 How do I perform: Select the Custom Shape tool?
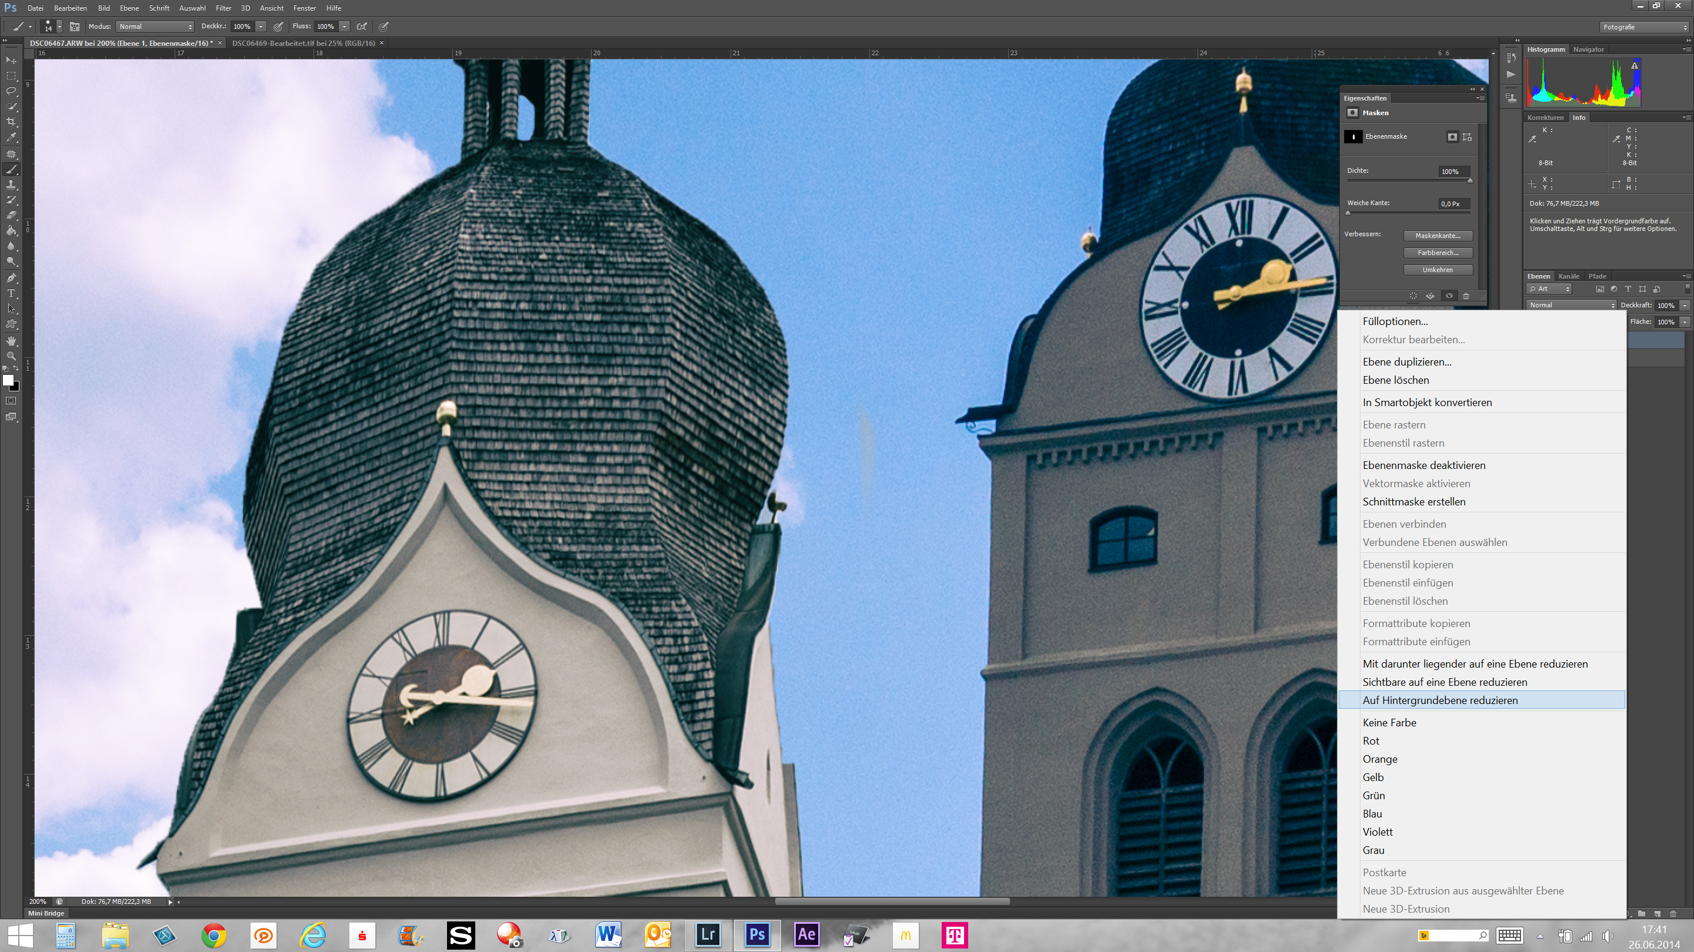tap(11, 324)
